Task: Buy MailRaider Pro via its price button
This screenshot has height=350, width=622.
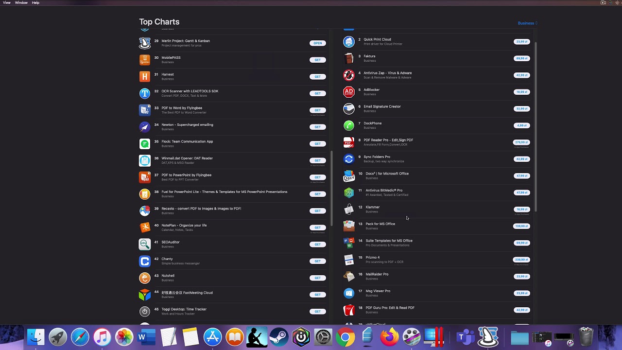Action: 522,277
